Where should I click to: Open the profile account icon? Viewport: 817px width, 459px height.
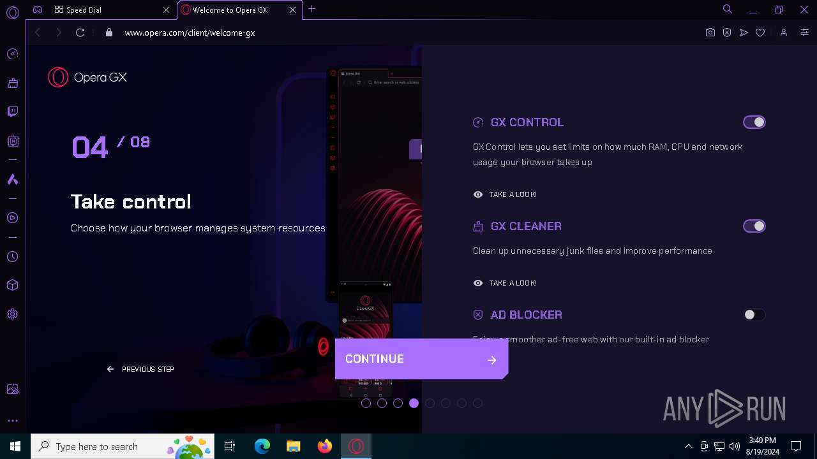coord(784,33)
